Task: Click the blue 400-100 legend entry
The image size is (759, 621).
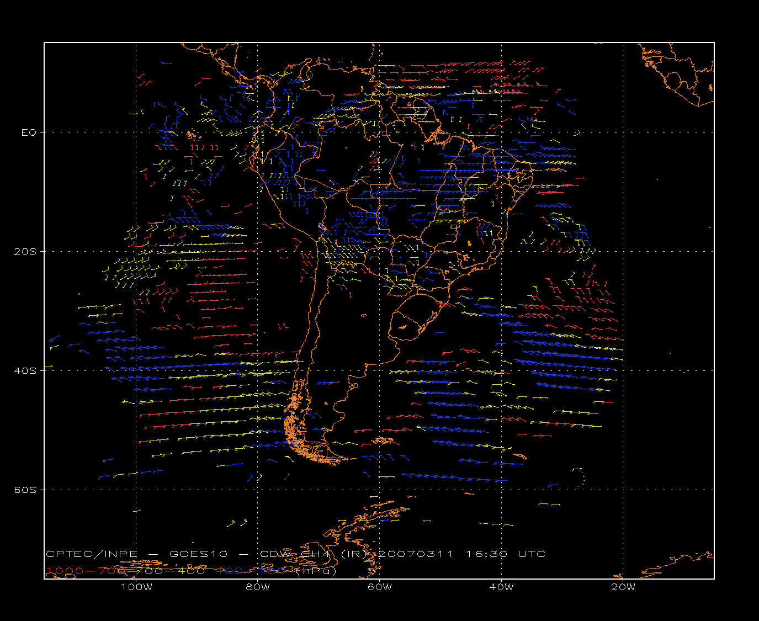Action: 251,571
